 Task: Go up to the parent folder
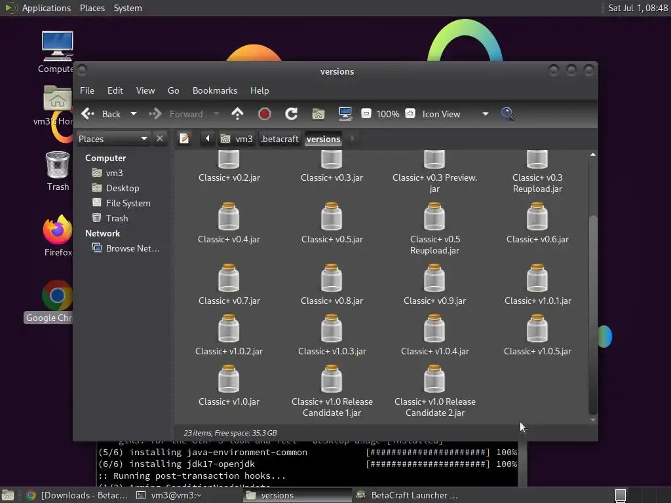coord(237,114)
